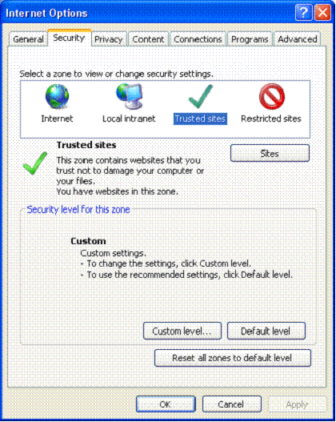Switch to the Content tab
The width and height of the screenshot is (336, 422).
148,39
